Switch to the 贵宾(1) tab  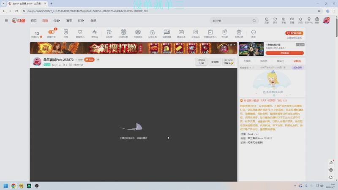click(x=281, y=61)
